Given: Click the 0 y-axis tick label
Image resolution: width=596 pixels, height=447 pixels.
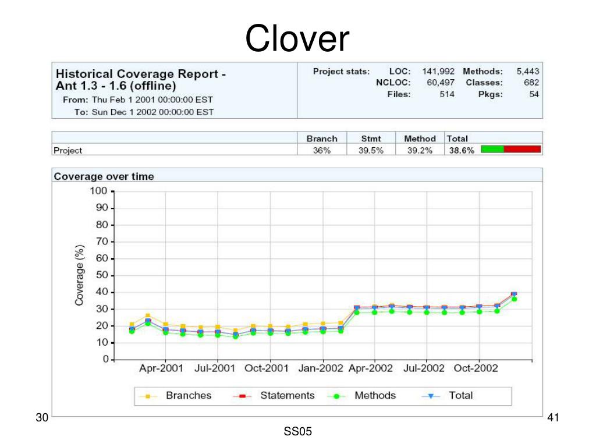Looking at the screenshot, I should [x=106, y=359].
